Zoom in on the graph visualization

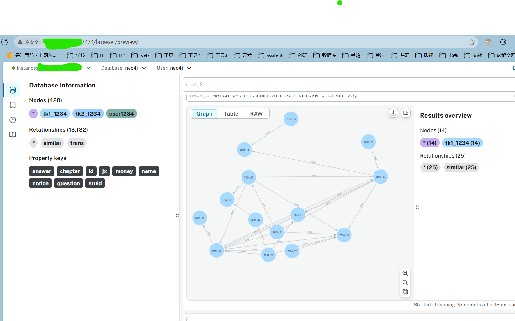405,273
